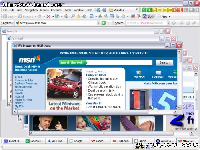
Task: Click the MSN Search button
Action: (164, 62)
